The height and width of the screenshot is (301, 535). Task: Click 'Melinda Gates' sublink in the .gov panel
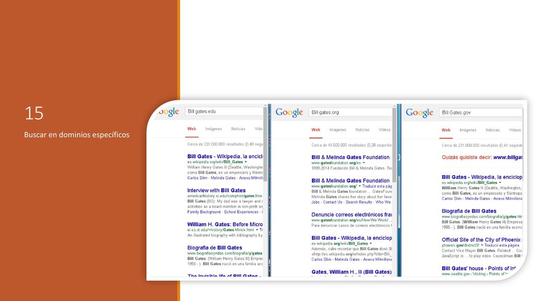pyautogui.click(x=478, y=199)
